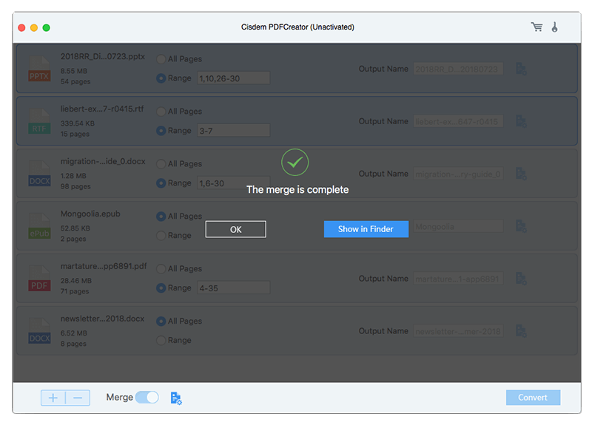The height and width of the screenshot is (425, 592).
Task: Click Show in Finder button
Action: (x=366, y=229)
